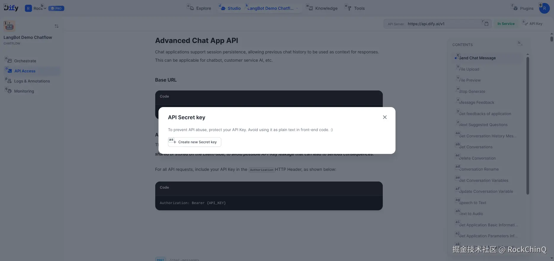This screenshot has height=261, width=554.
Task: Open the user account avatar
Action: coord(544,8)
